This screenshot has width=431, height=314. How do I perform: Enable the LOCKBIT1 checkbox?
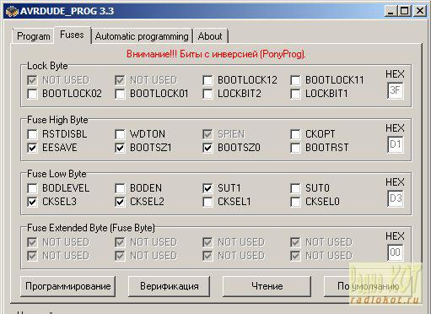point(295,94)
